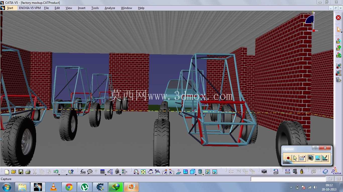The width and height of the screenshot is (343, 192).
Task: Create a new document with the New icon
Action: pyautogui.click(x=7, y=172)
